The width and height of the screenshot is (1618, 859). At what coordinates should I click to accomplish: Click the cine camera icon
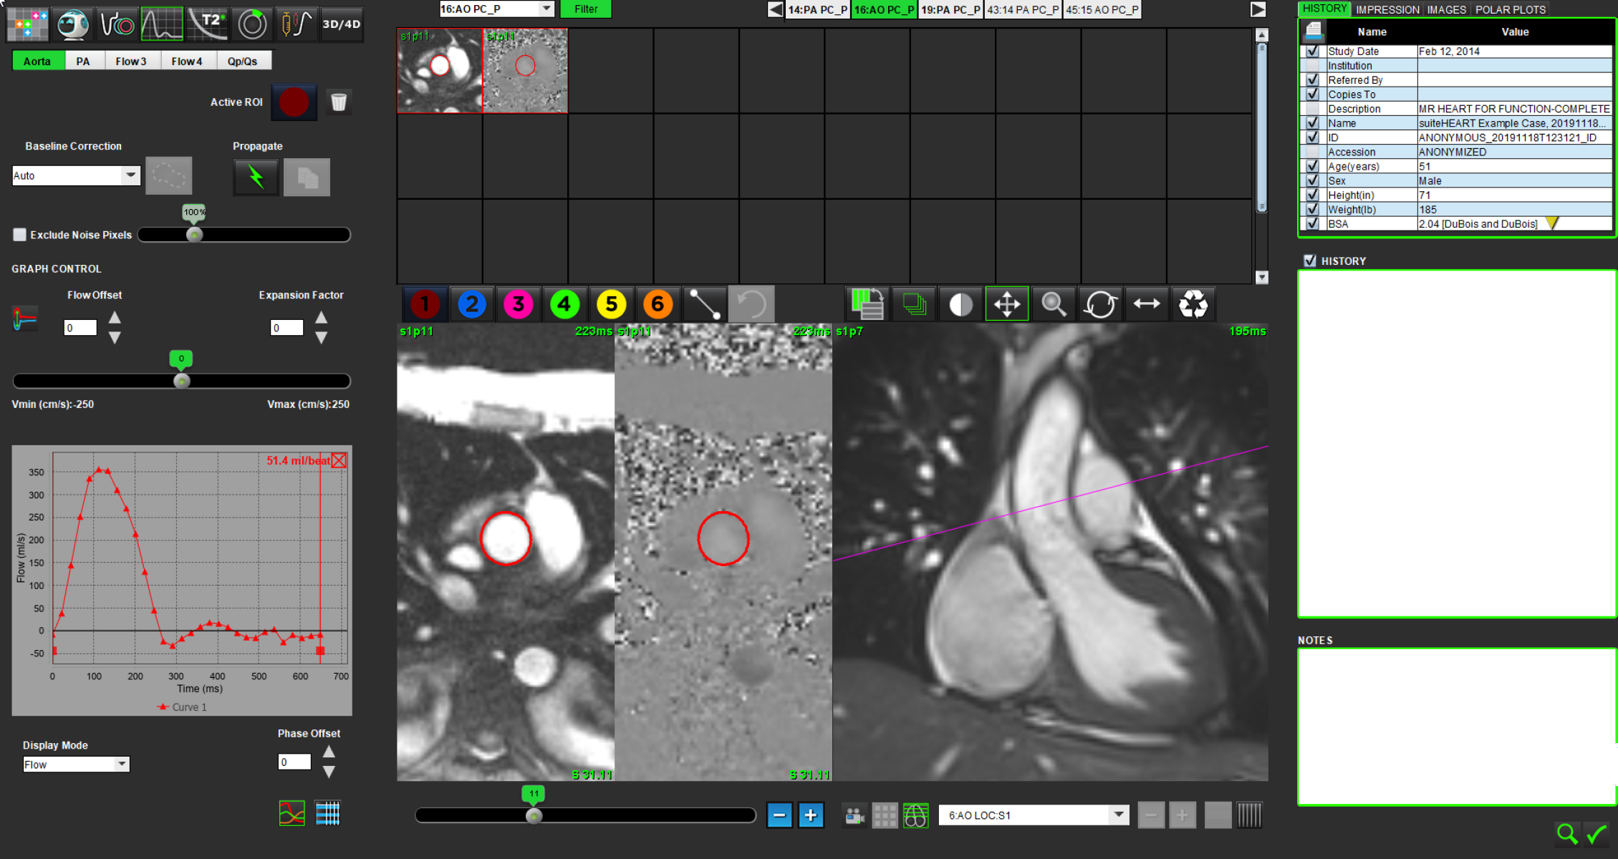coord(854,815)
